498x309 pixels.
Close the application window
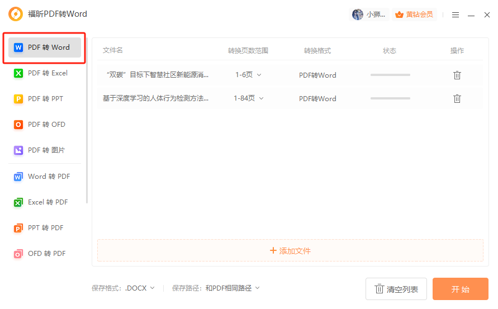[487, 15]
